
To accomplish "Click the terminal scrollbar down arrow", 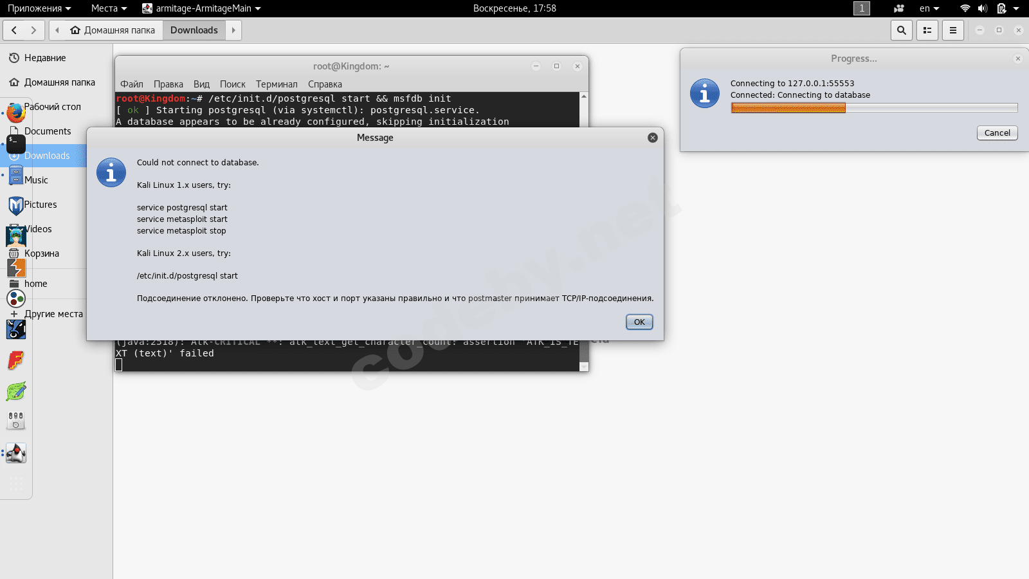I will pyautogui.click(x=584, y=367).
